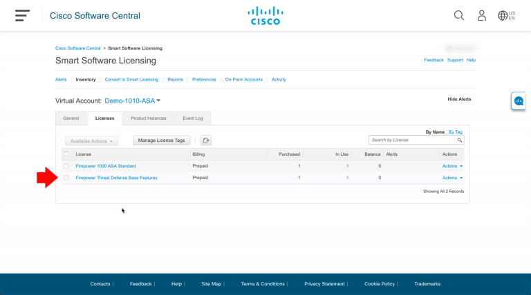Open the chat assistant bubble

tap(519, 101)
